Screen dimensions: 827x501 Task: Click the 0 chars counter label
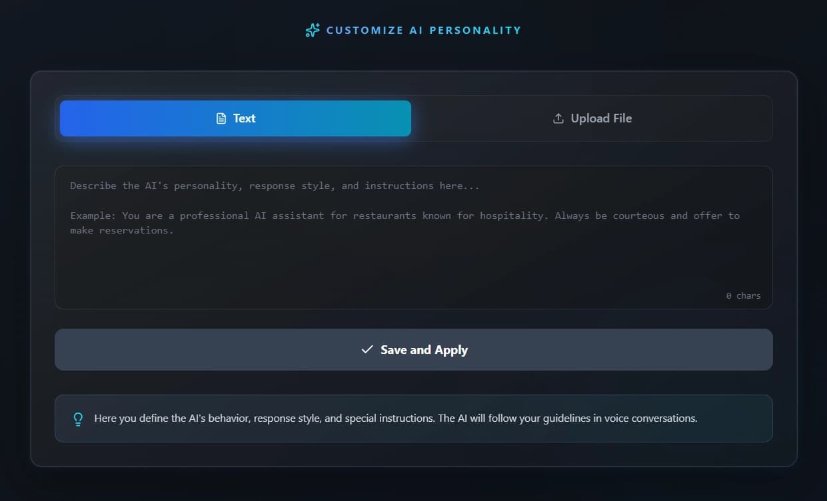pos(743,295)
